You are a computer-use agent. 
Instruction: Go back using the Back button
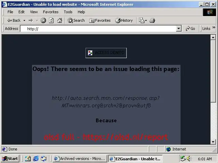pyautogui.click(x=14, y=20)
